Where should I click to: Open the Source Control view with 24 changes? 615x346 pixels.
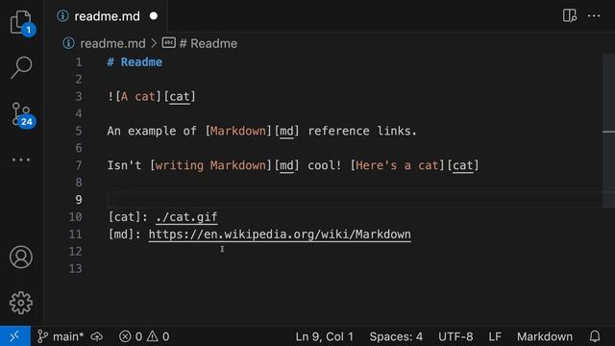click(x=21, y=114)
